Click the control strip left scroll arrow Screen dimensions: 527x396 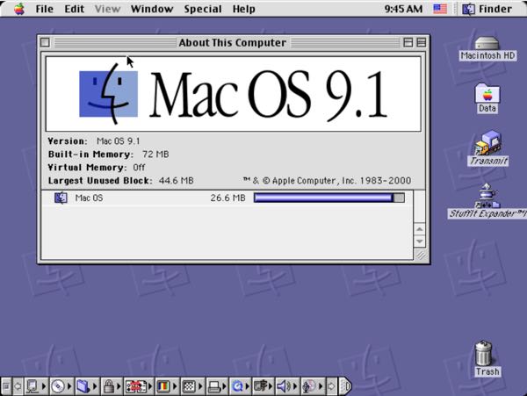coord(18,386)
